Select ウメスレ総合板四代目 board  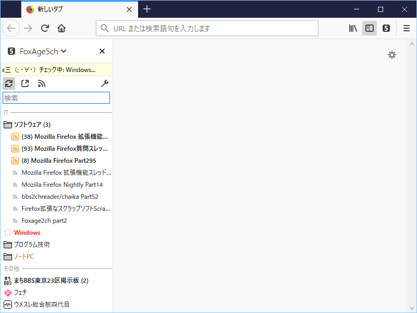tap(42, 305)
